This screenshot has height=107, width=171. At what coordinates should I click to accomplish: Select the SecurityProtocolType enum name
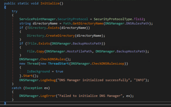[113, 19]
